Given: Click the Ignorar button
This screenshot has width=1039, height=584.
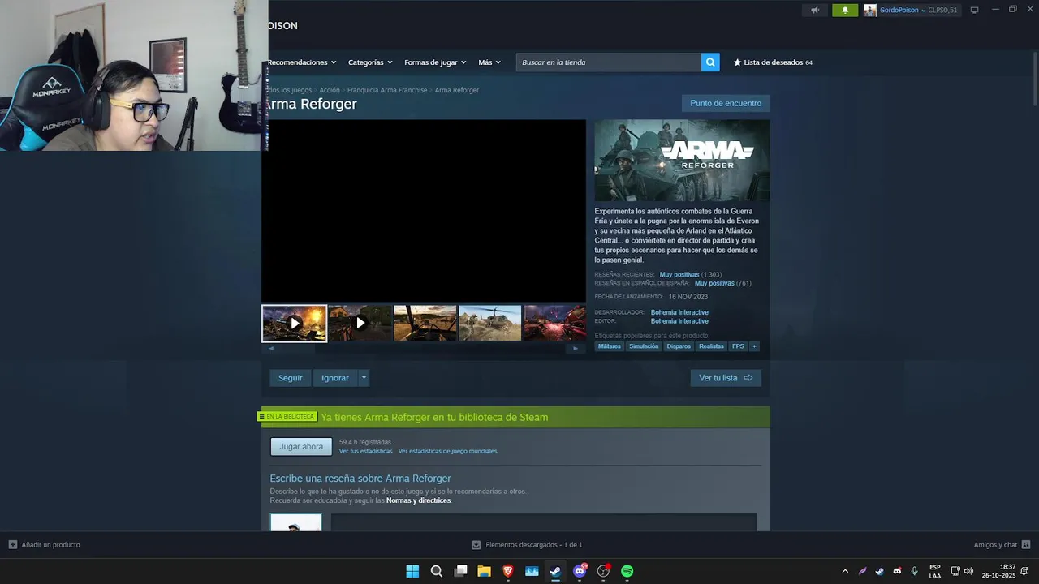Looking at the screenshot, I should point(335,378).
